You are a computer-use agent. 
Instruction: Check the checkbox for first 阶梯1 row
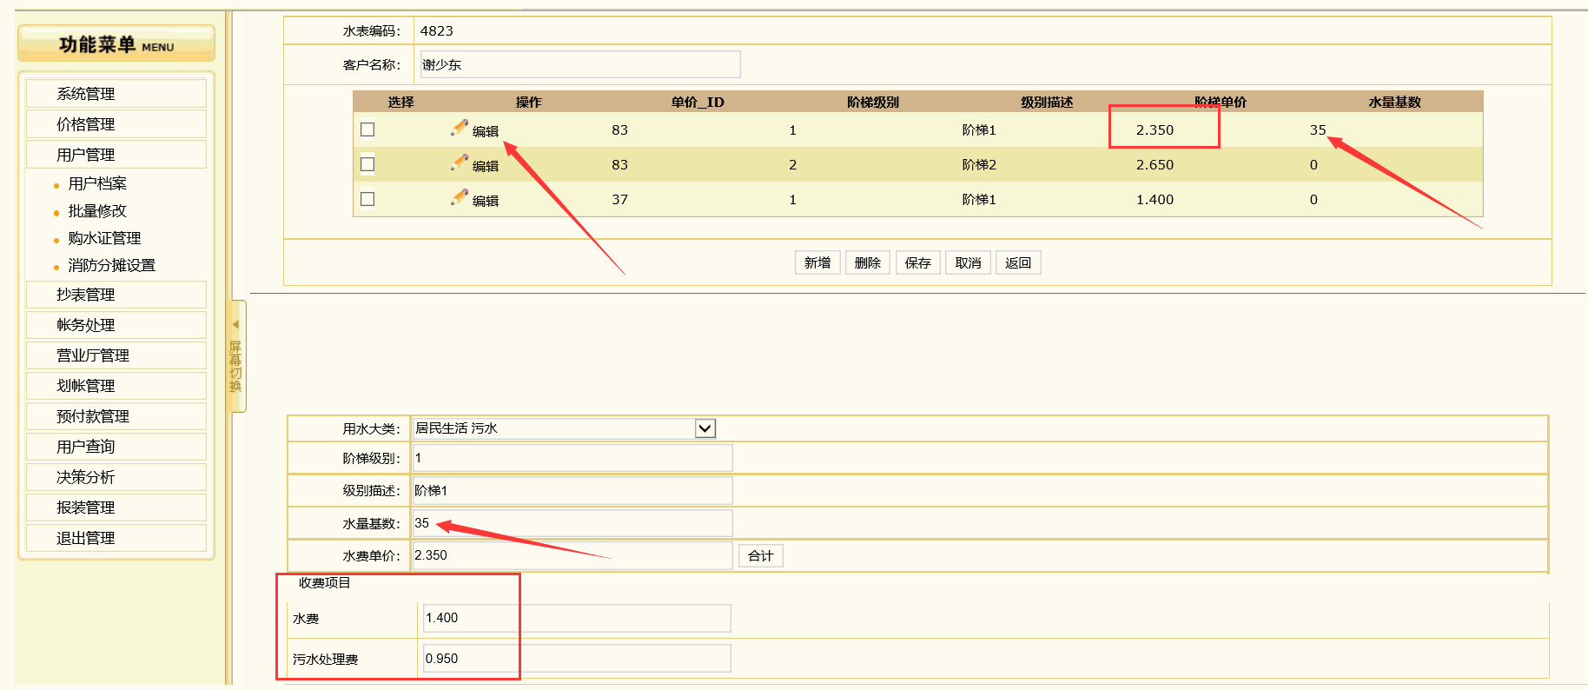click(367, 129)
